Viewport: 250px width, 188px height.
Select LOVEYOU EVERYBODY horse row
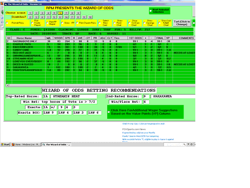tap(101, 61)
